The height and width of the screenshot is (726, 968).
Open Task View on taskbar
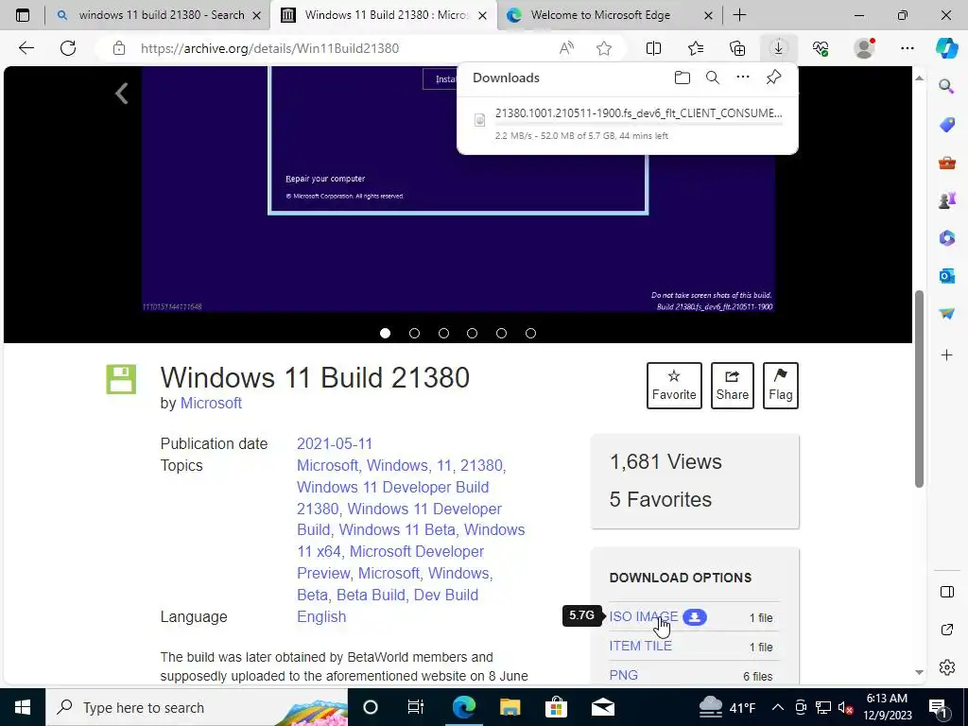pyautogui.click(x=416, y=707)
